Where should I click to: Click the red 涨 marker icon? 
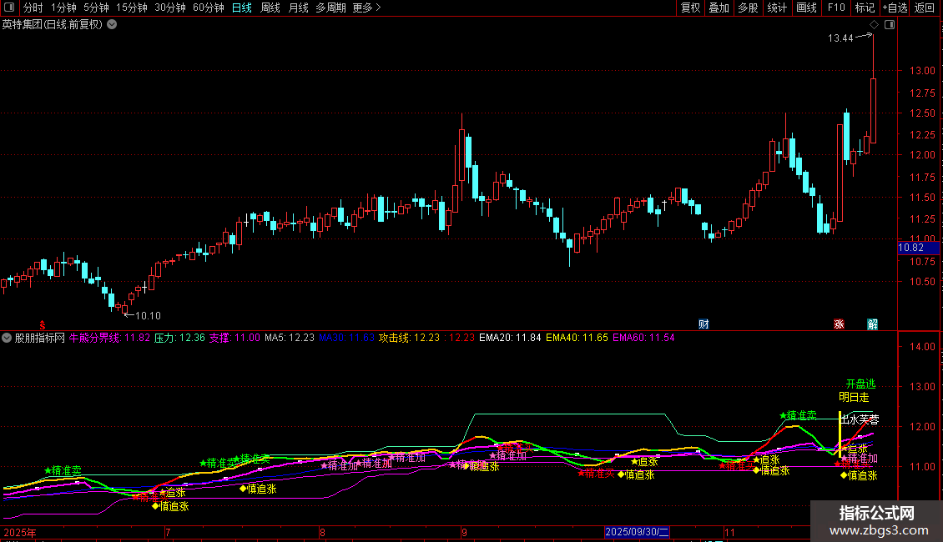839,324
